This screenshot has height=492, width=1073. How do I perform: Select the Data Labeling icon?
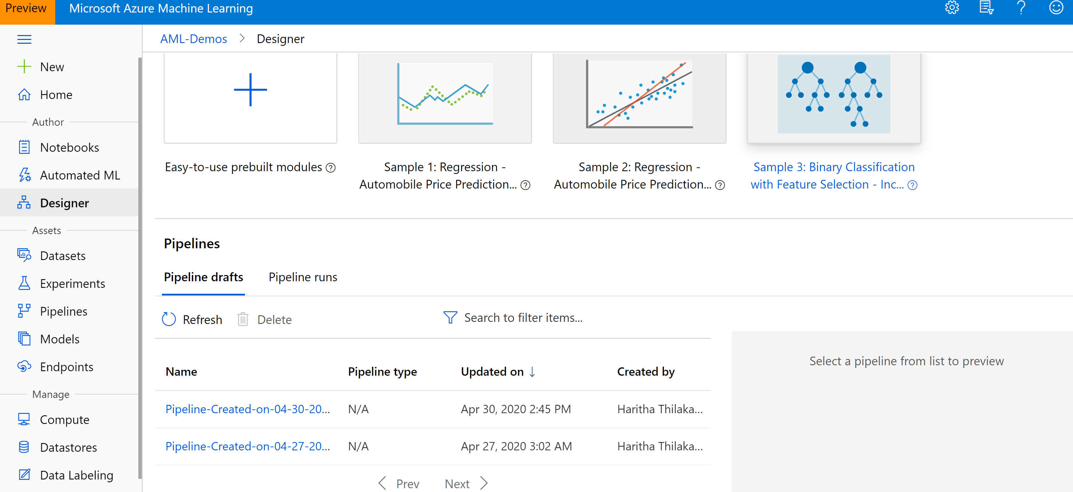[24, 474]
